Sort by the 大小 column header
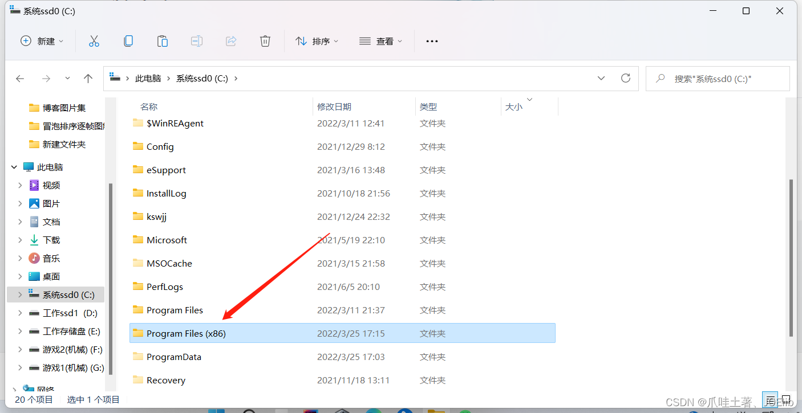802x413 pixels. [x=514, y=107]
